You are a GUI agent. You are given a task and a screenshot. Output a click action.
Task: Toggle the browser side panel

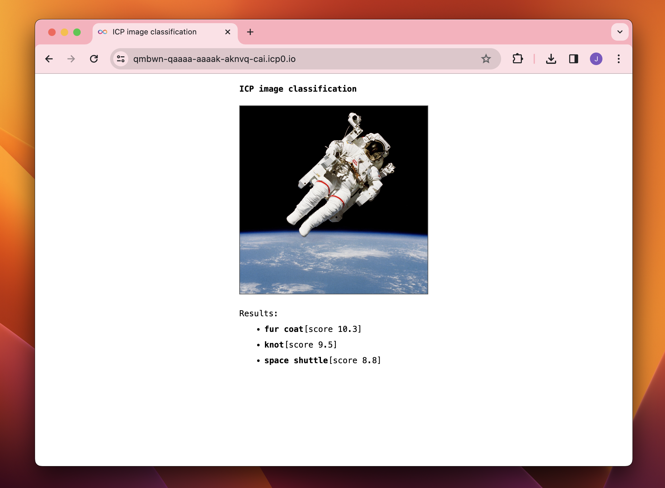pos(574,59)
